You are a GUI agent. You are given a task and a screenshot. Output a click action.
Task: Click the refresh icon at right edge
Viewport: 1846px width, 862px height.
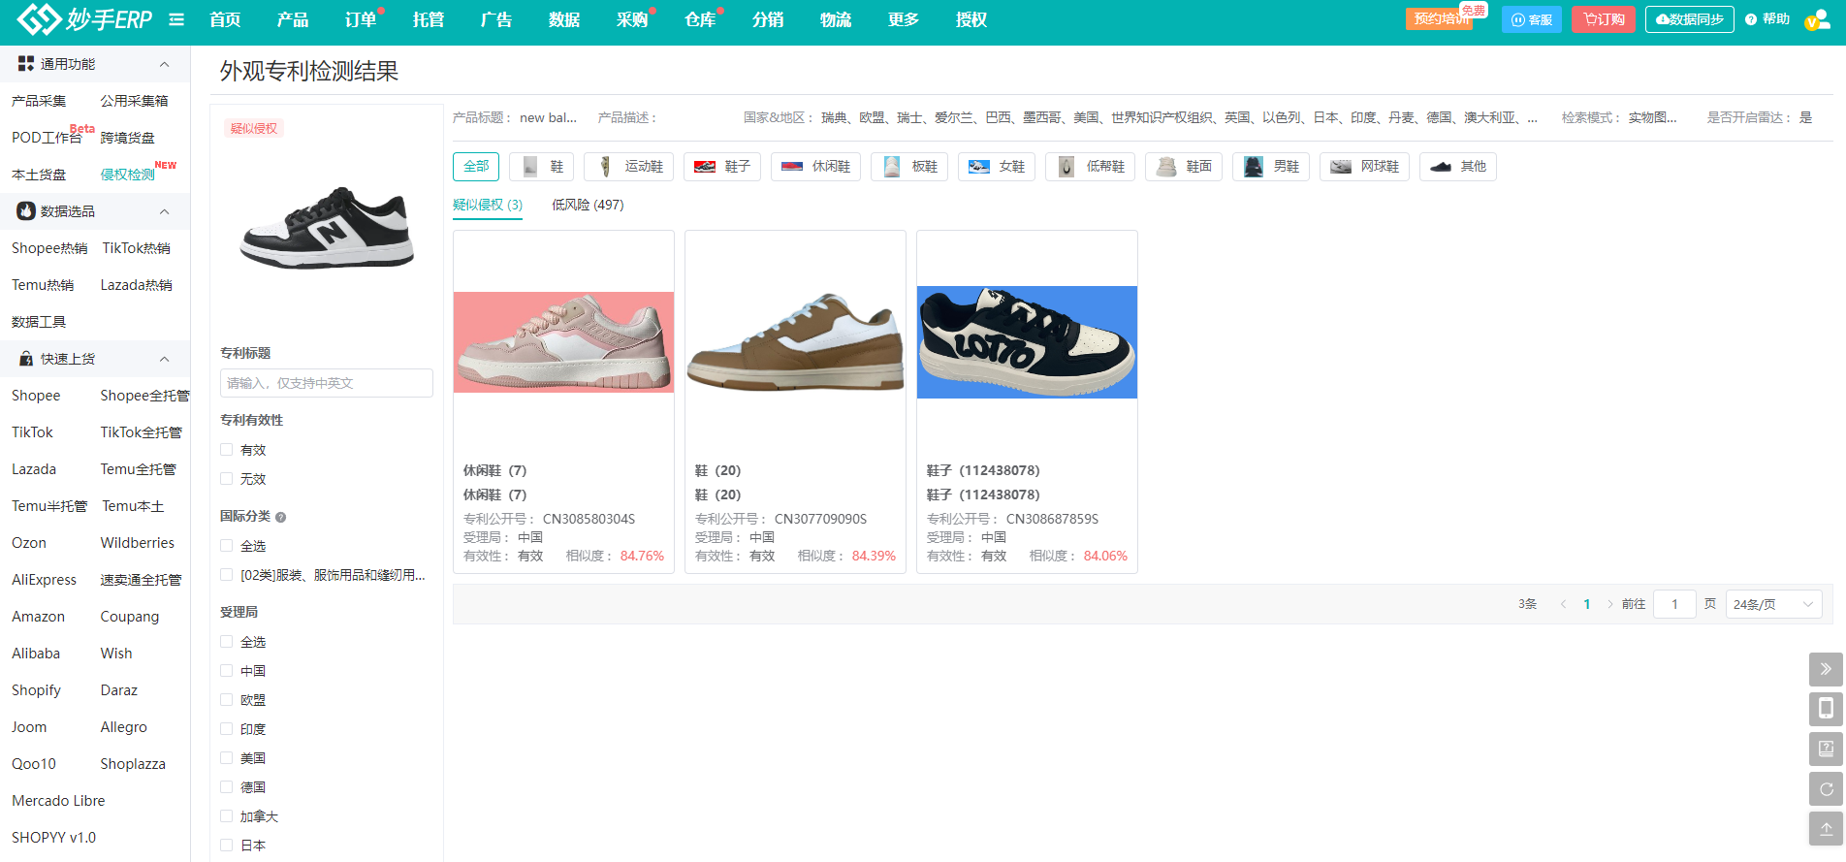point(1826,788)
